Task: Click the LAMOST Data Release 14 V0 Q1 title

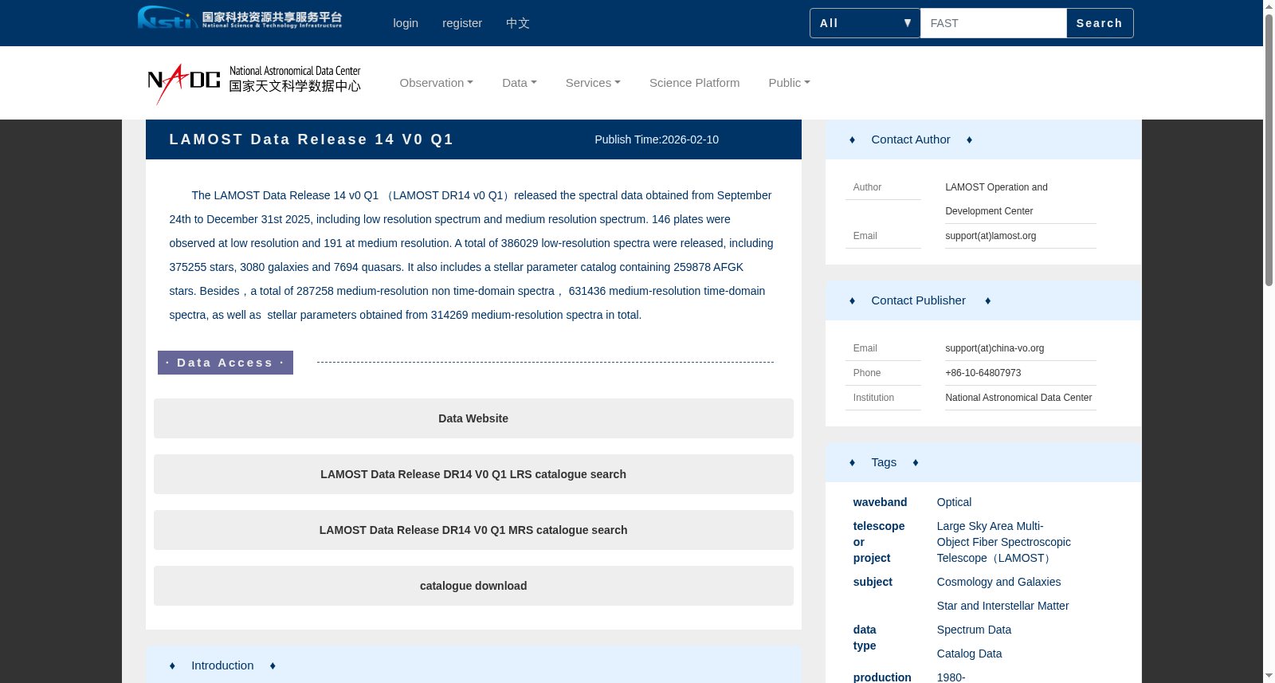Action: pyautogui.click(x=312, y=139)
